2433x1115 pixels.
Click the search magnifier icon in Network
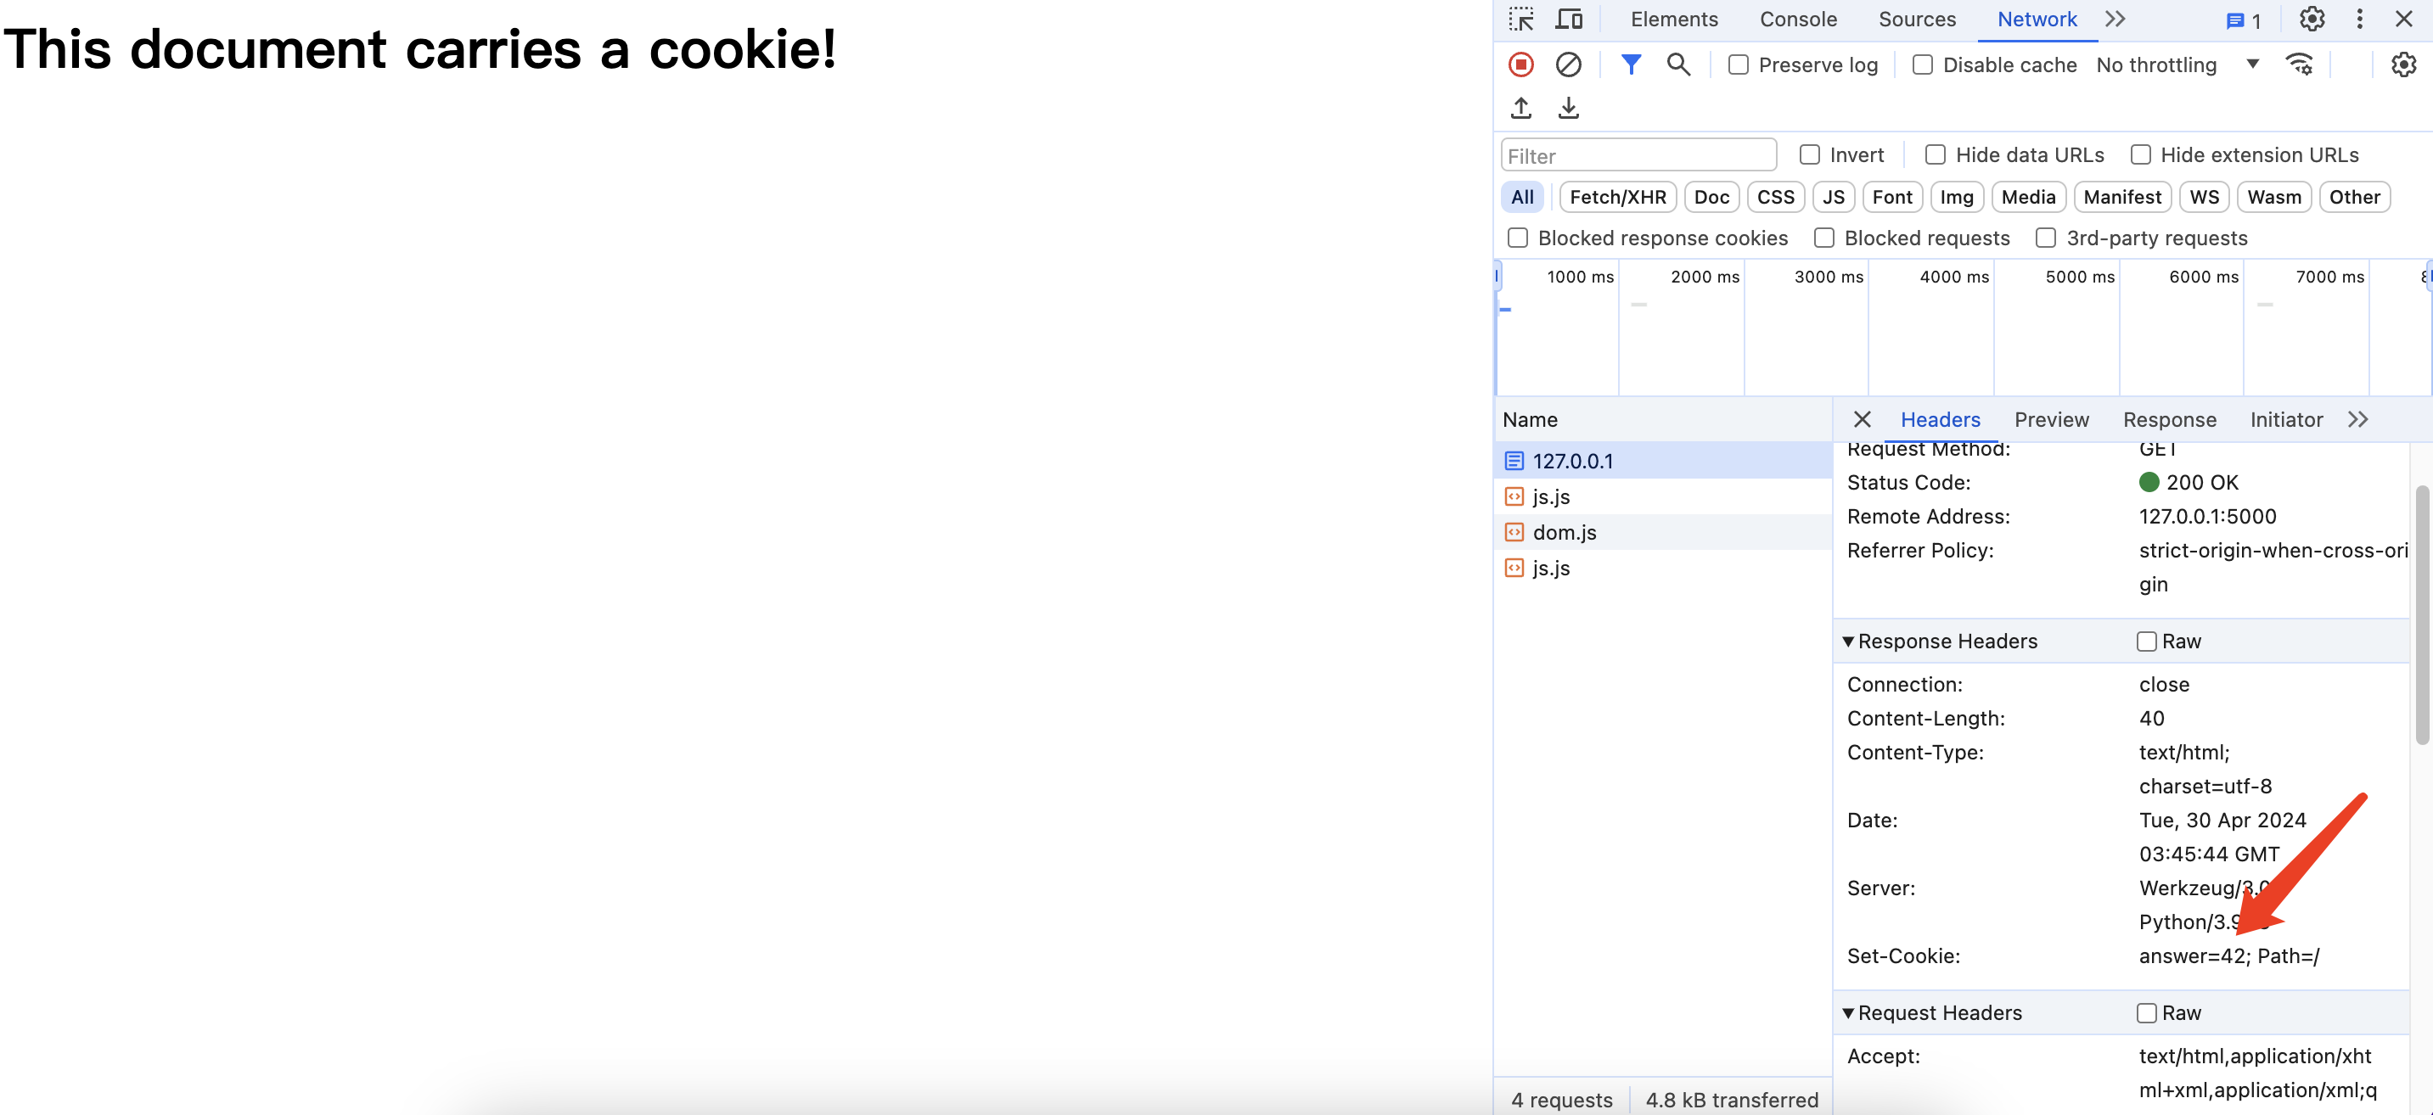pos(1679,64)
